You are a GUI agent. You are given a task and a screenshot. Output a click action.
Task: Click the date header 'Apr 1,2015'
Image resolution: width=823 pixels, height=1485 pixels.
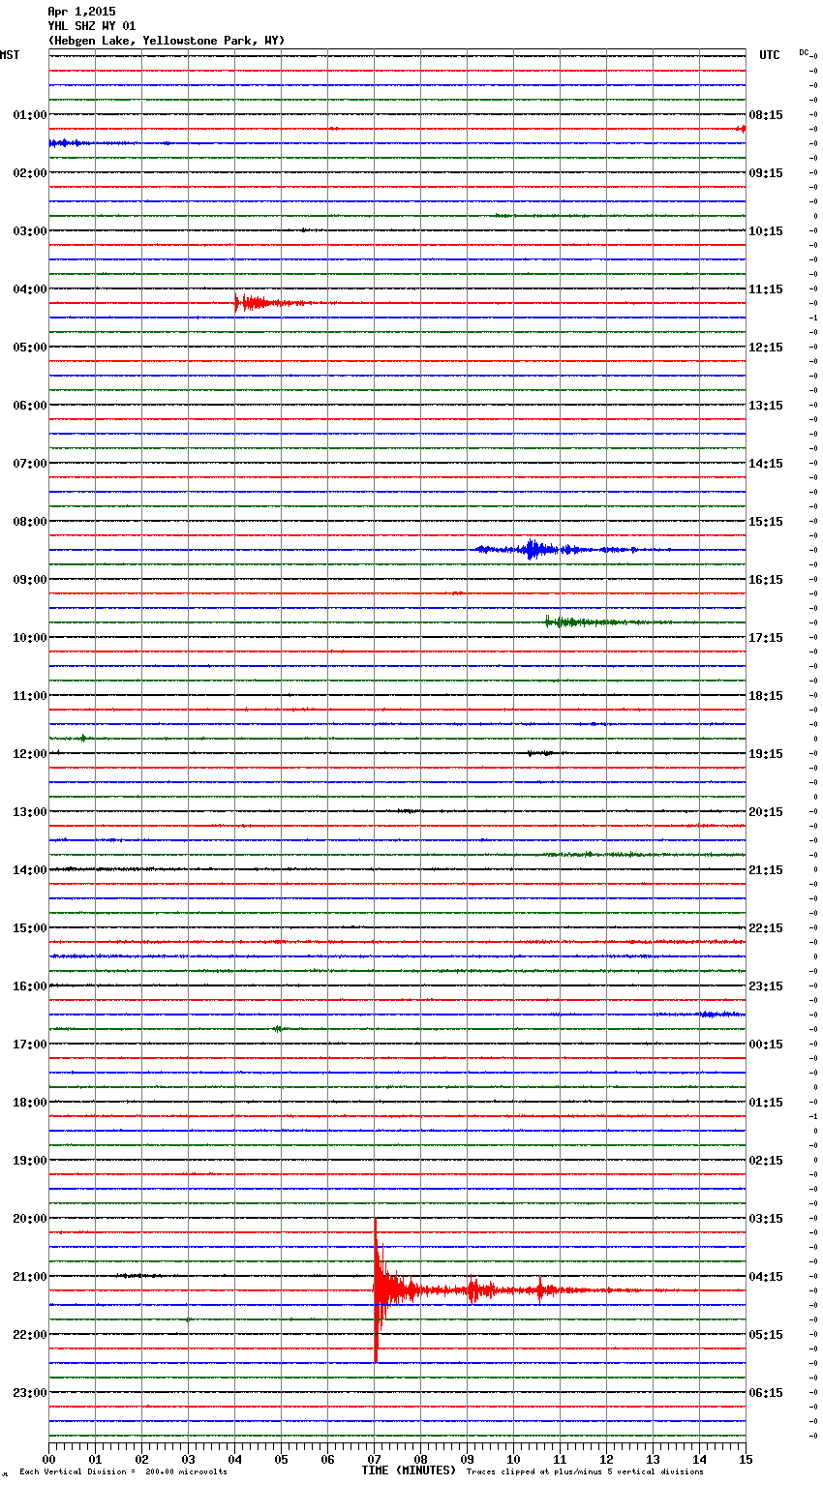[x=81, y=12]
